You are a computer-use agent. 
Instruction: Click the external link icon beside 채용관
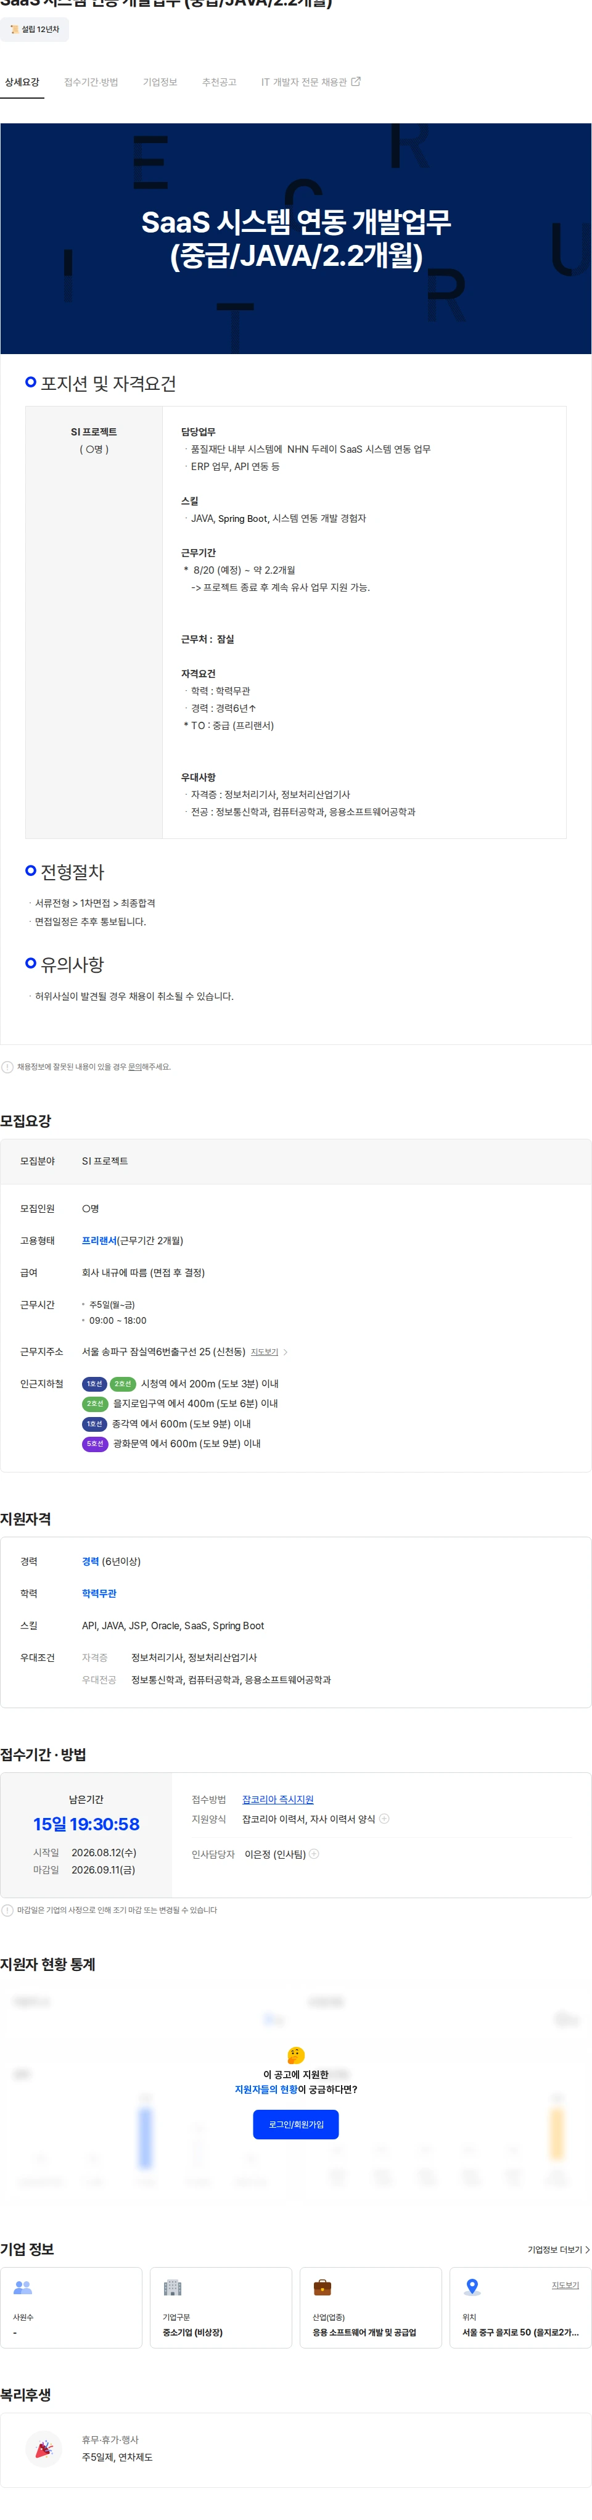pos(356,81)
